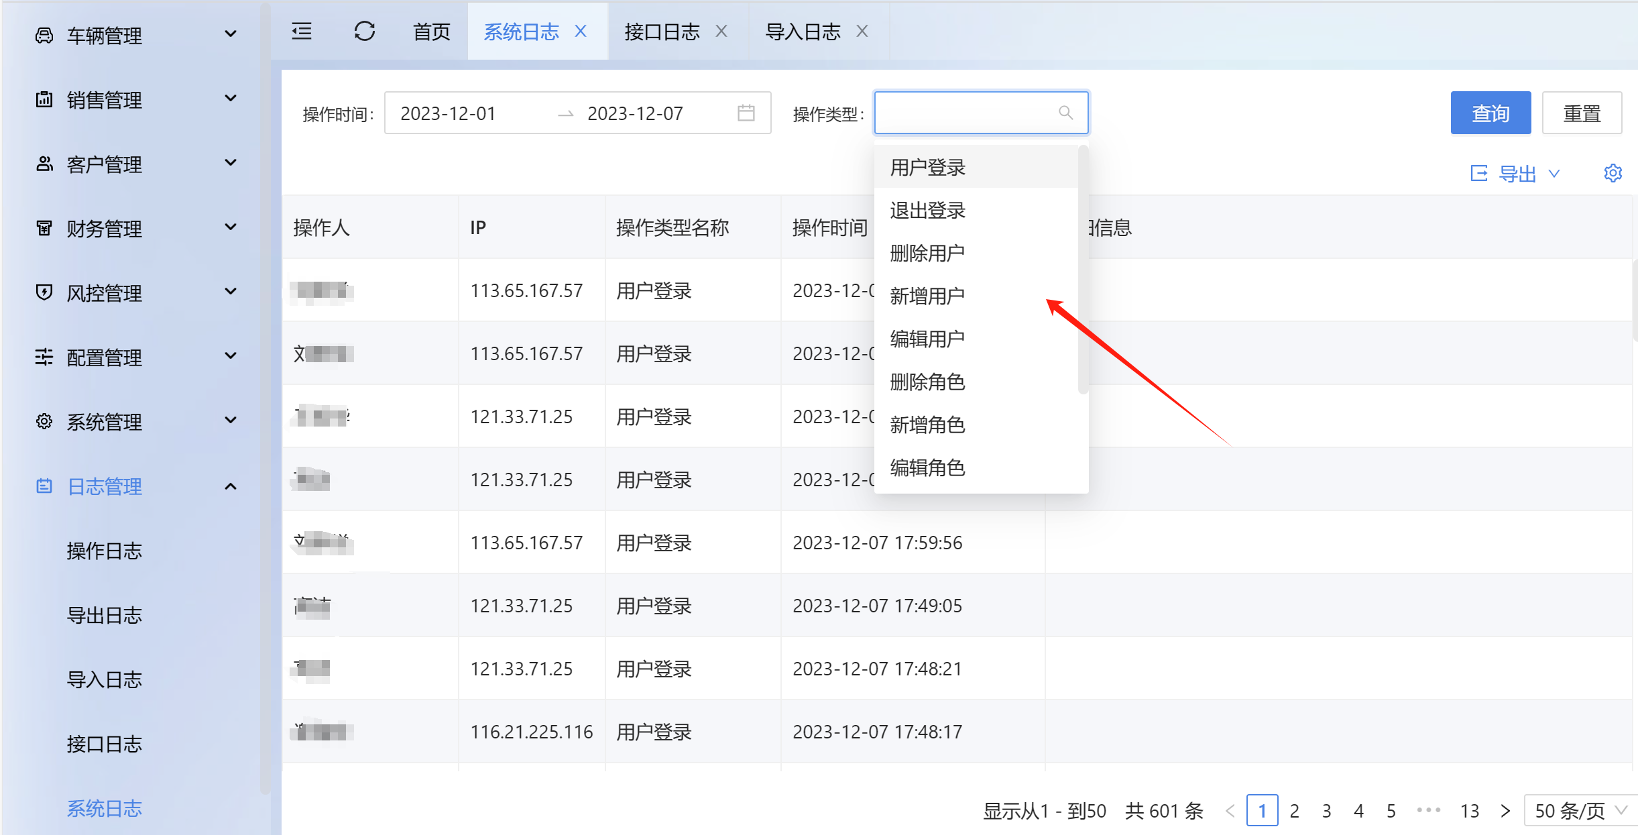Go to page 13 in pagination
The image size is (1638, 835).
coord(1469,811)
